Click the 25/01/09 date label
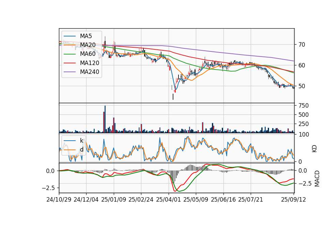This screenshot has height=235, width=327. (x=114, y=200)
